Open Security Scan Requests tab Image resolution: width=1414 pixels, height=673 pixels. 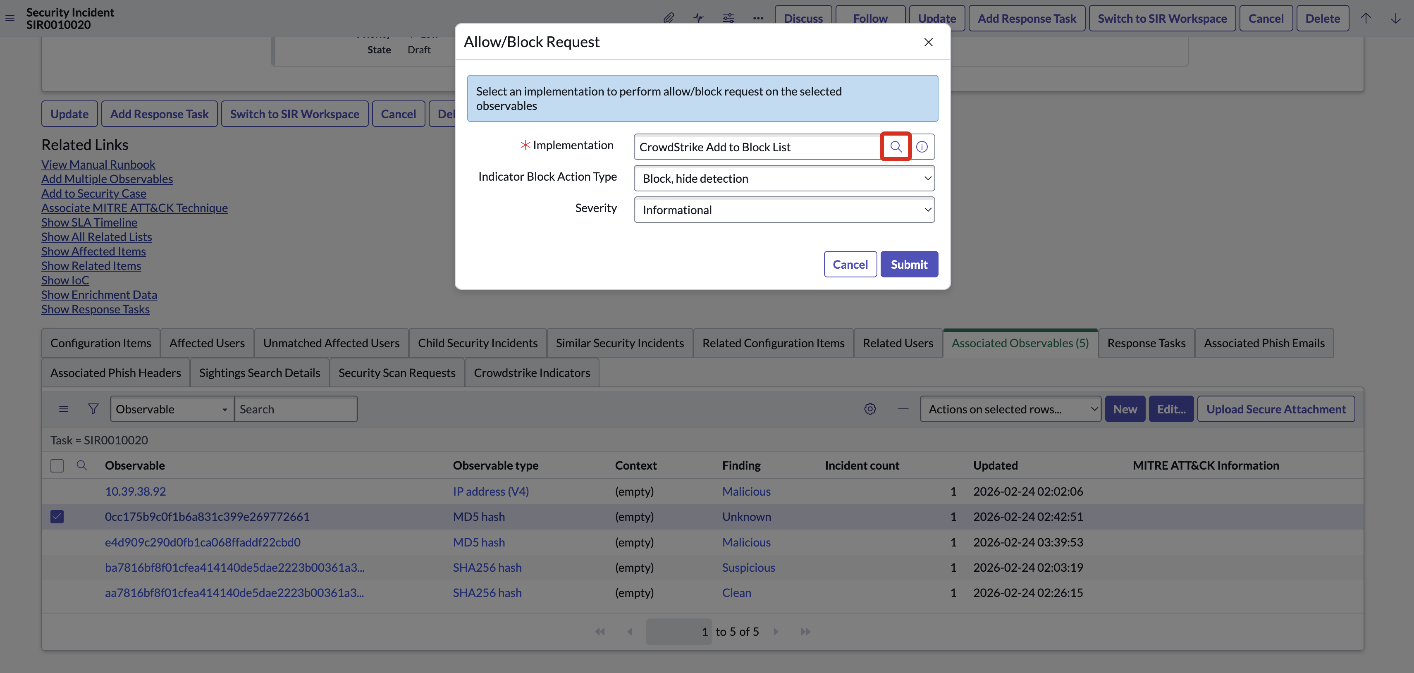[x=397, y=373]
